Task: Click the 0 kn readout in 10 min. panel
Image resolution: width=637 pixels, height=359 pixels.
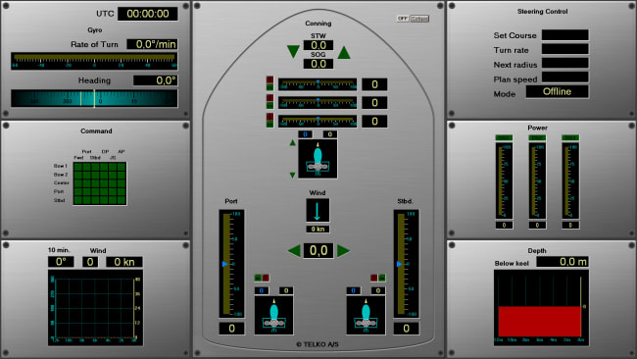Action: coord(124,262)
